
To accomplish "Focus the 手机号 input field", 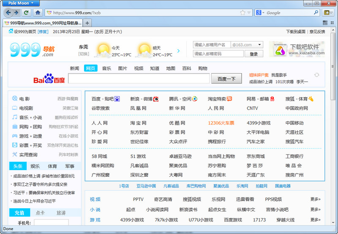I will pyautogui.click(x=51, y=222).
